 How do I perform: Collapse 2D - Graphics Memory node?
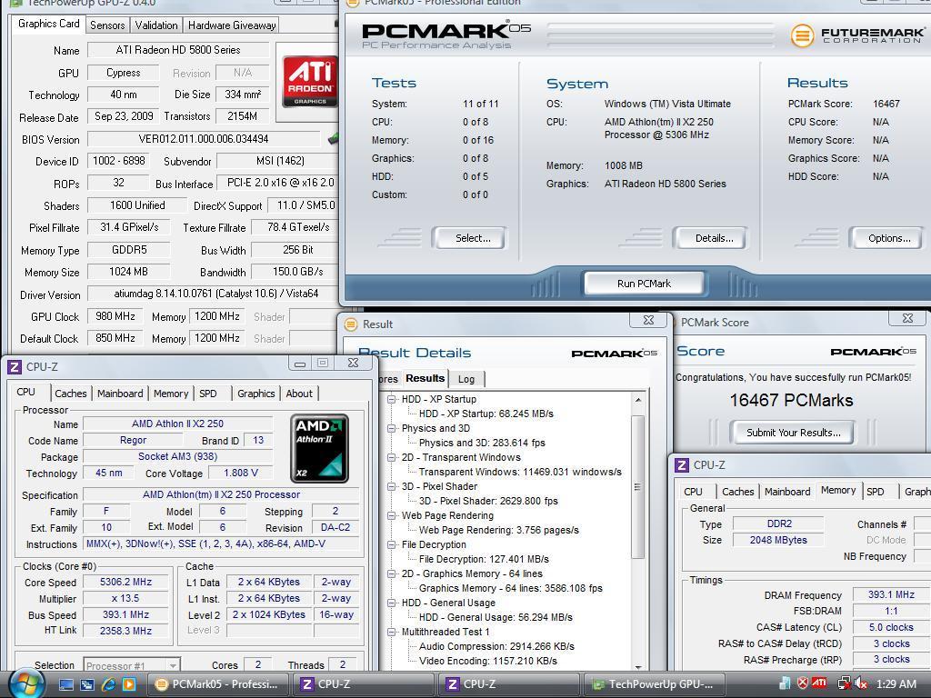392,574
